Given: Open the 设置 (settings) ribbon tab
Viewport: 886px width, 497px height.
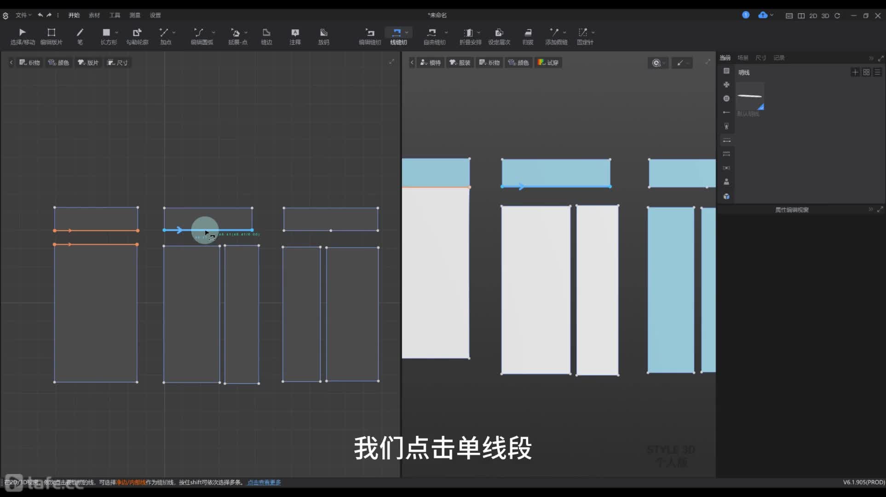Looking at the screenshot, I should (x=155, y=15).
